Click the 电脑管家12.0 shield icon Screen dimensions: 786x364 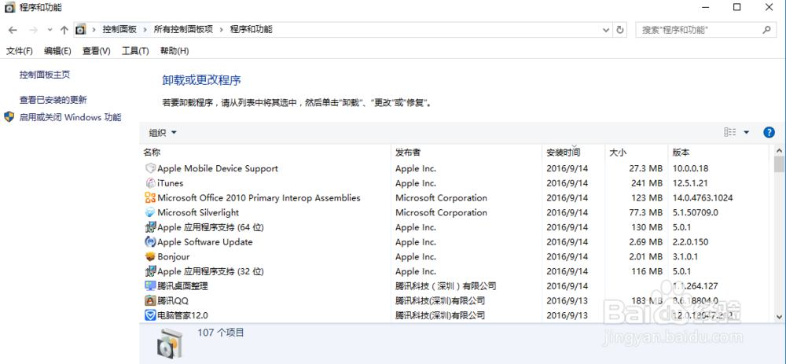150,315
